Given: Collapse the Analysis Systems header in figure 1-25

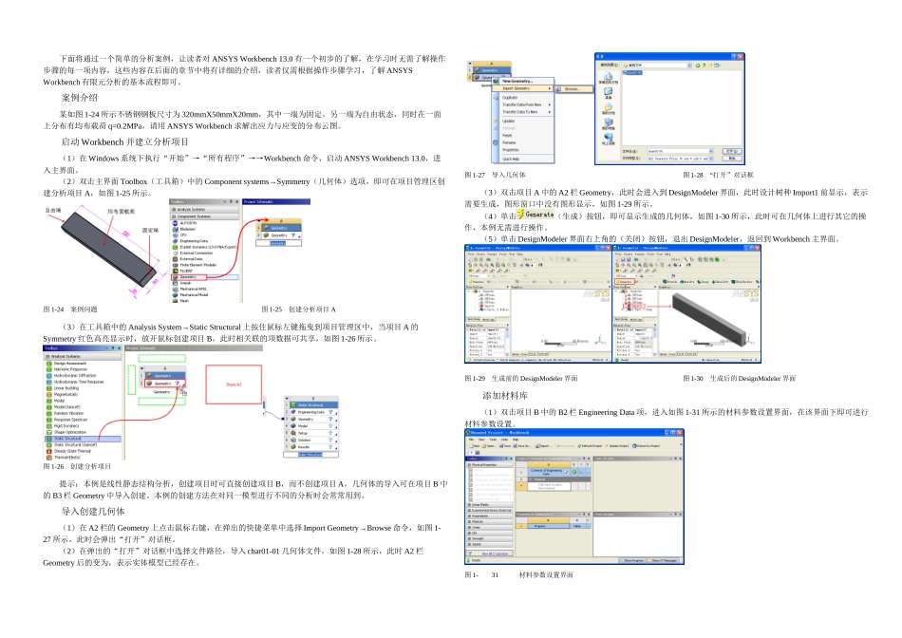Looking at the screenshot, I should [x=205, y=210].
